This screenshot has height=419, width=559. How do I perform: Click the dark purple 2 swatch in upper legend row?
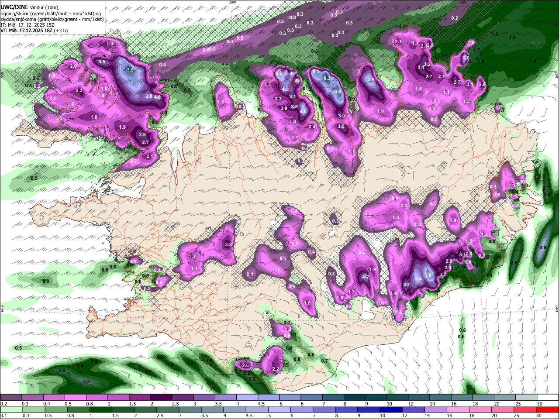click(161, 397)
